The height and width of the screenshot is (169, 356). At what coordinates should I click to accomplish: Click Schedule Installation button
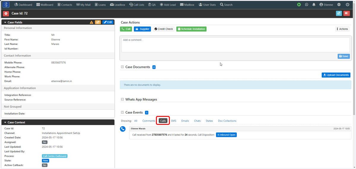(191, 29)
